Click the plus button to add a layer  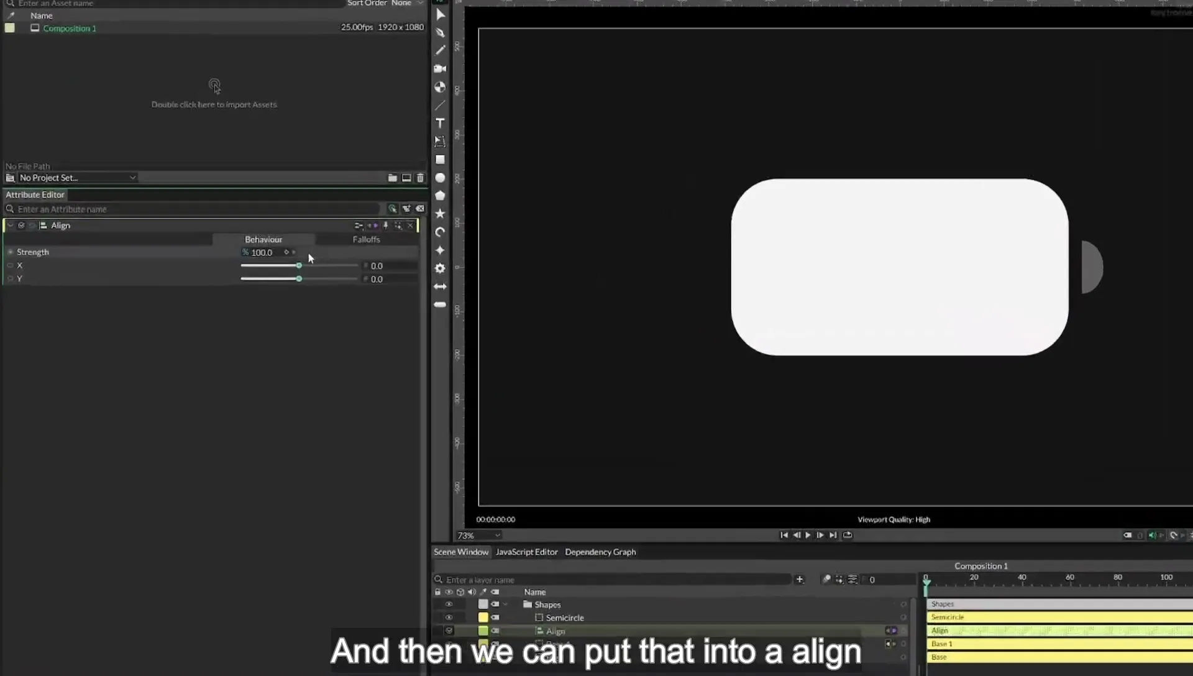pyautogui.click(x=800, y=580)
